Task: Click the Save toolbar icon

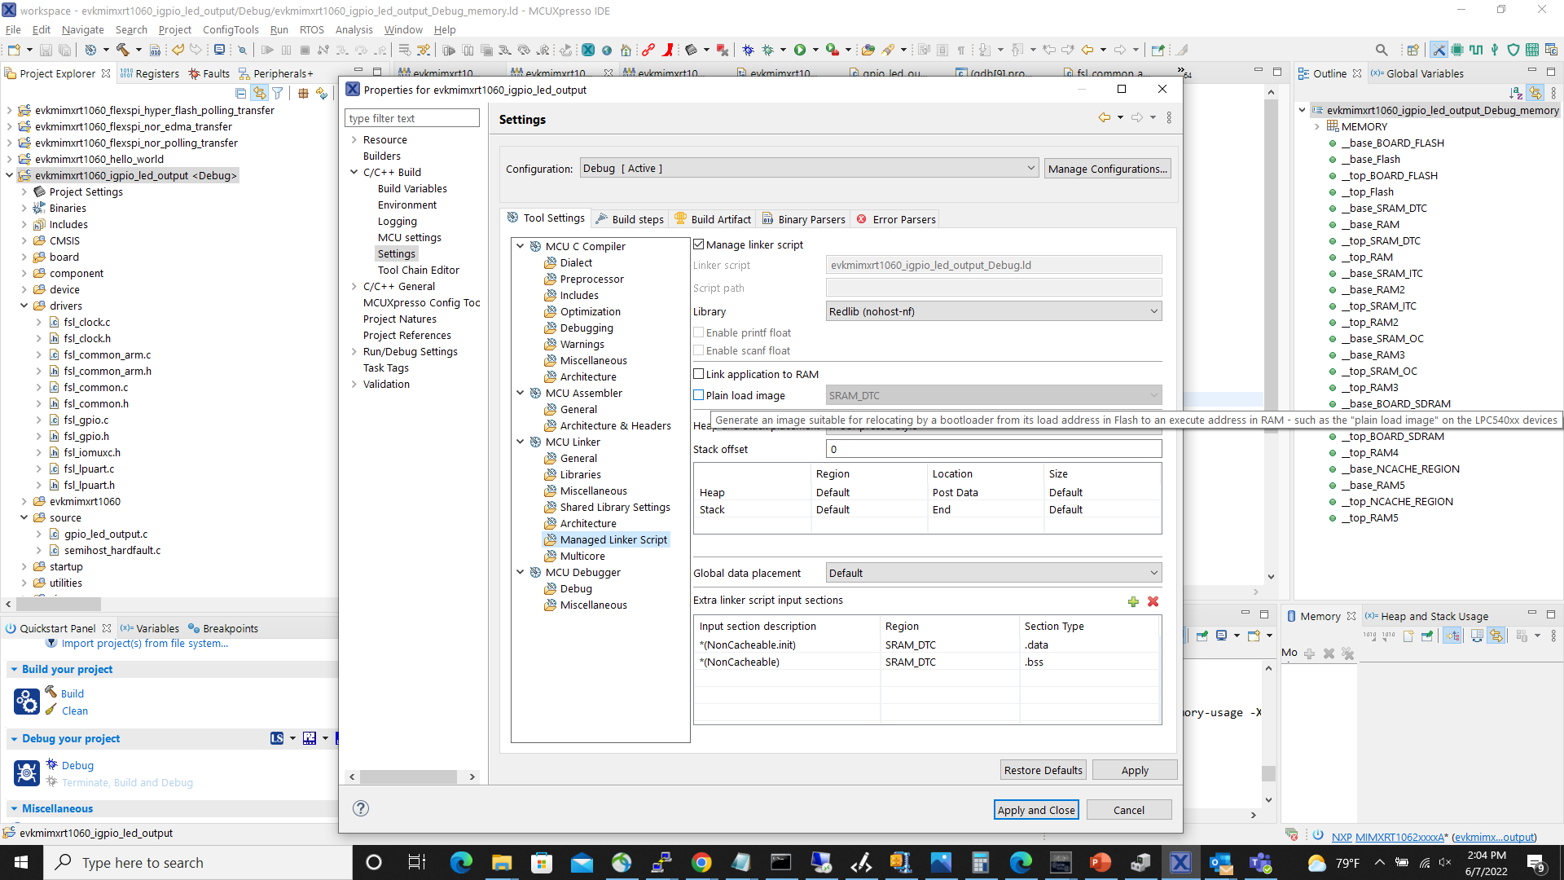Action: click(46, 50)
